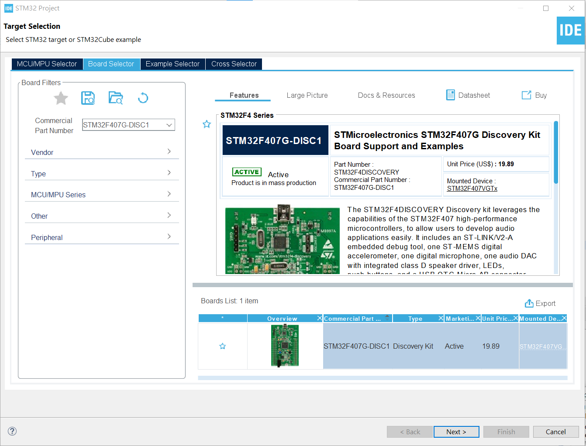Click the Discovery board photo in features
Screen dimensions: 586x446
282,239
